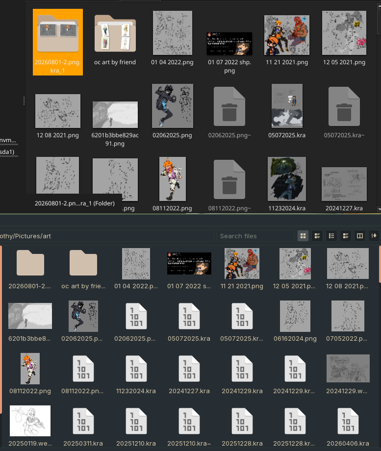Screen dimensions: 381x451
Task: Switch to compact list view in lower window
Action: tap(331, 236)
